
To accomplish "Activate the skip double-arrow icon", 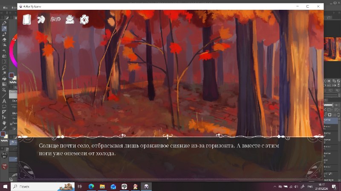I will (41, 20).
